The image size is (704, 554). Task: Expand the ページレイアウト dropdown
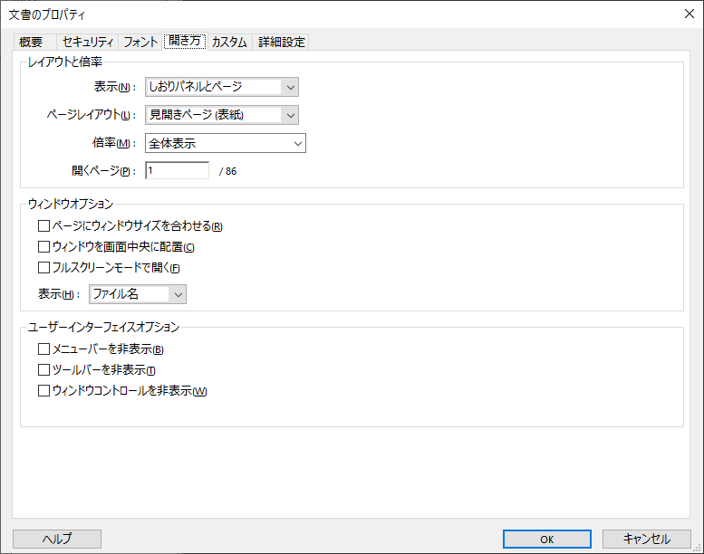(x=222, y=115)
